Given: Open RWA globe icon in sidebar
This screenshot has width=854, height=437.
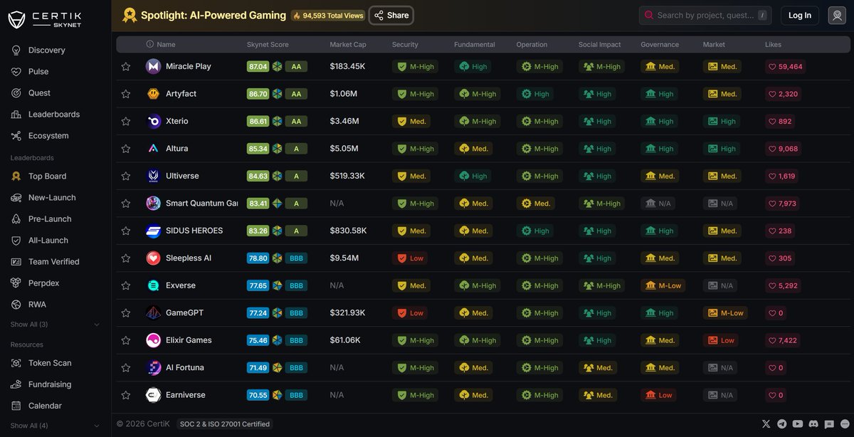Looking at the screenshot, I should pyautogui.click(x=16, y=305).
